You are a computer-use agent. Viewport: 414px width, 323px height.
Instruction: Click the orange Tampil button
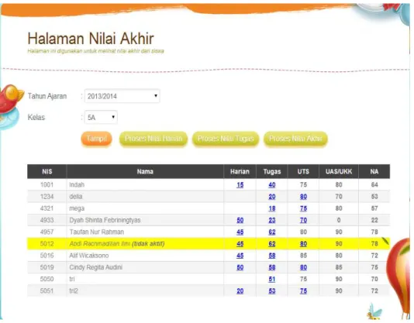[96, 139]
